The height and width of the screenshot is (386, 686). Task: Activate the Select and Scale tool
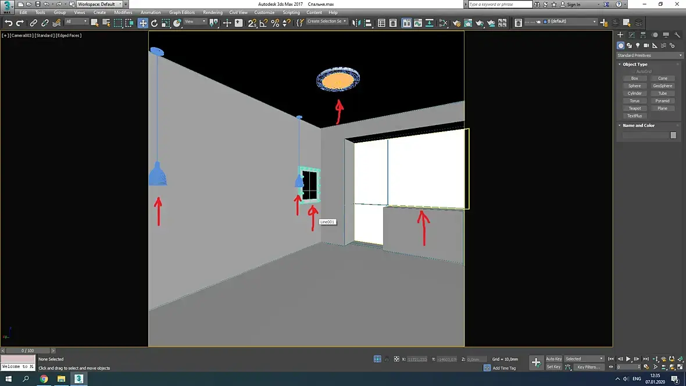click(165, 23)
